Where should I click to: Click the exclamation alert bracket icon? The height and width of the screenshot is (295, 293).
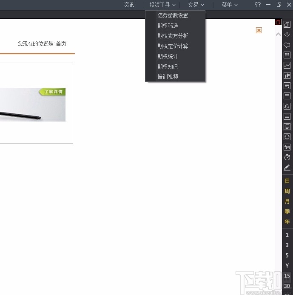point(287,35)
